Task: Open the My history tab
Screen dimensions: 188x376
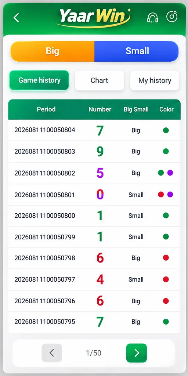Action: tap(155, 80)
